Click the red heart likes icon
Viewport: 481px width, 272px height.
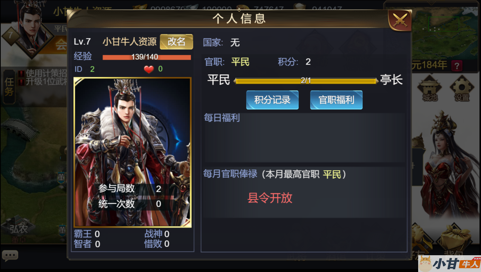(149, 69)
